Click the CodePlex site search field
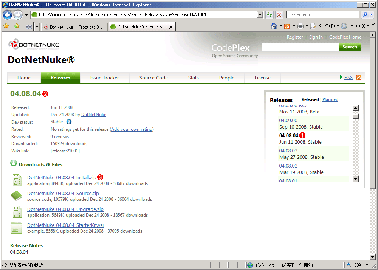378x270 pixels. point(300,47)
